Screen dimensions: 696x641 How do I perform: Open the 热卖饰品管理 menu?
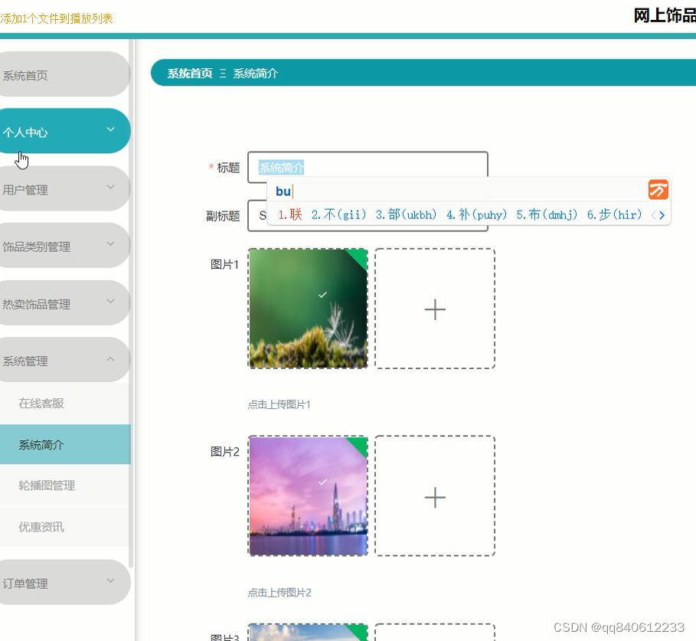coord(64,303)
